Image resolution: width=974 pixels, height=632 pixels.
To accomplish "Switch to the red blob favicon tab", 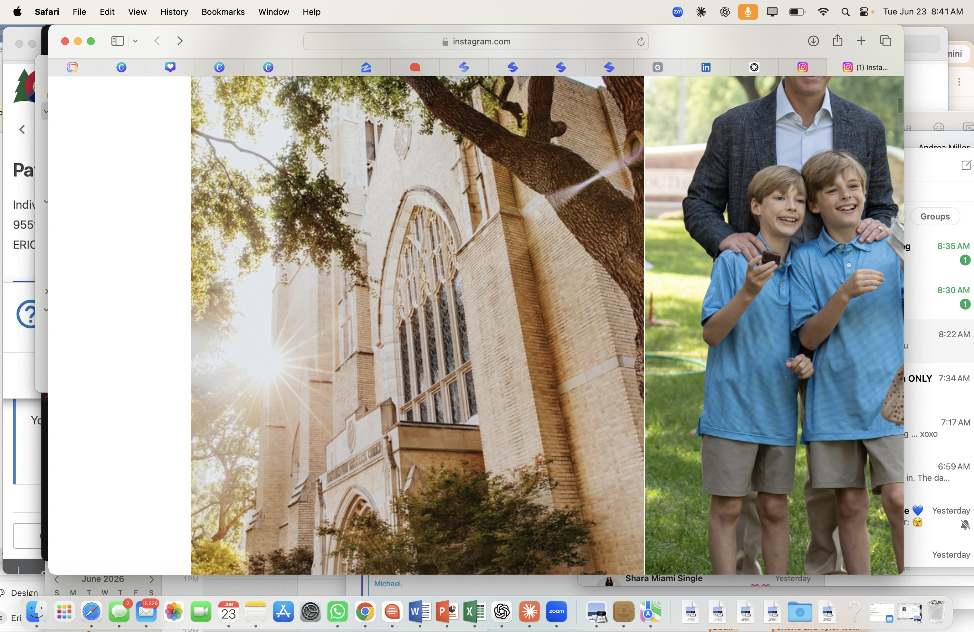I will coord(415,67).
